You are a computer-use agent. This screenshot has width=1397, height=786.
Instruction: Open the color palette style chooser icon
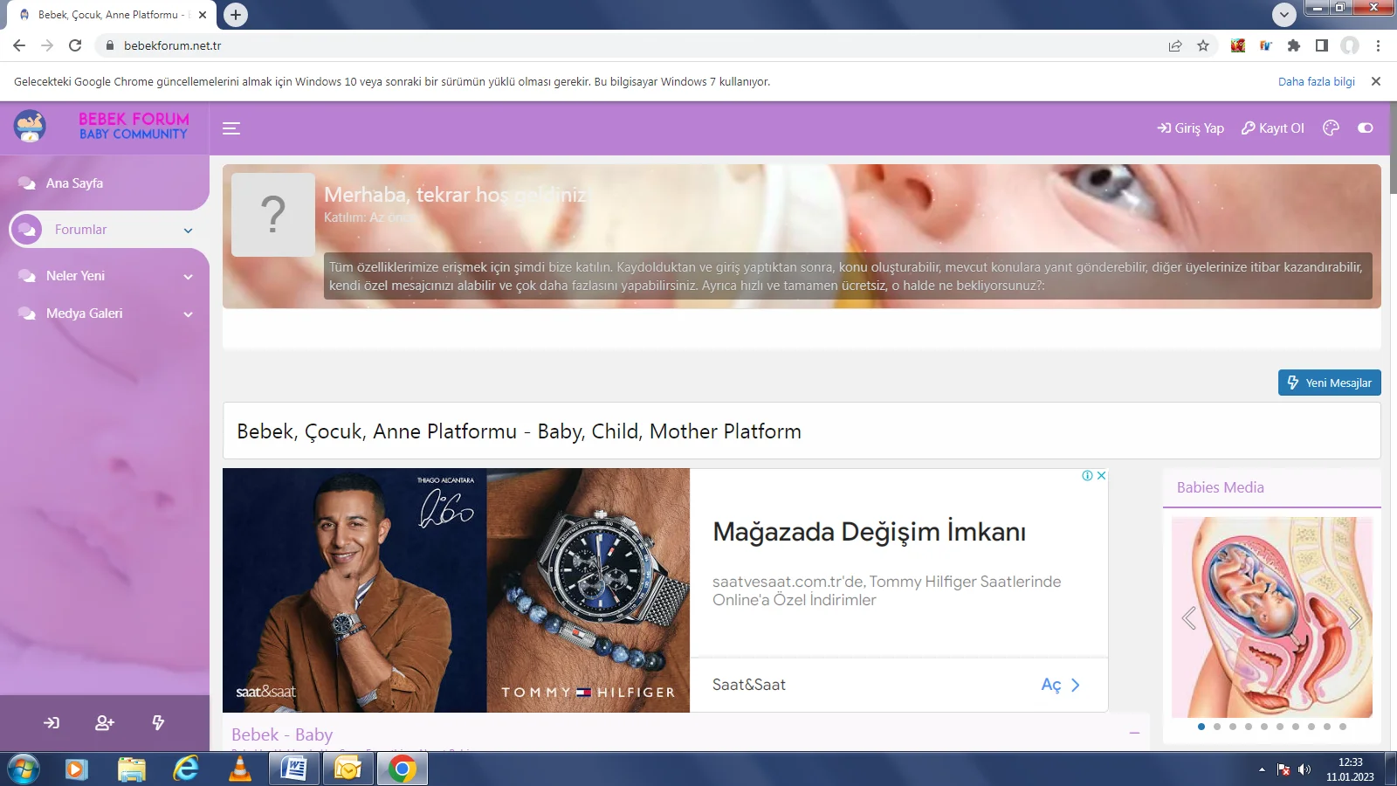(x=1331, y=128)
